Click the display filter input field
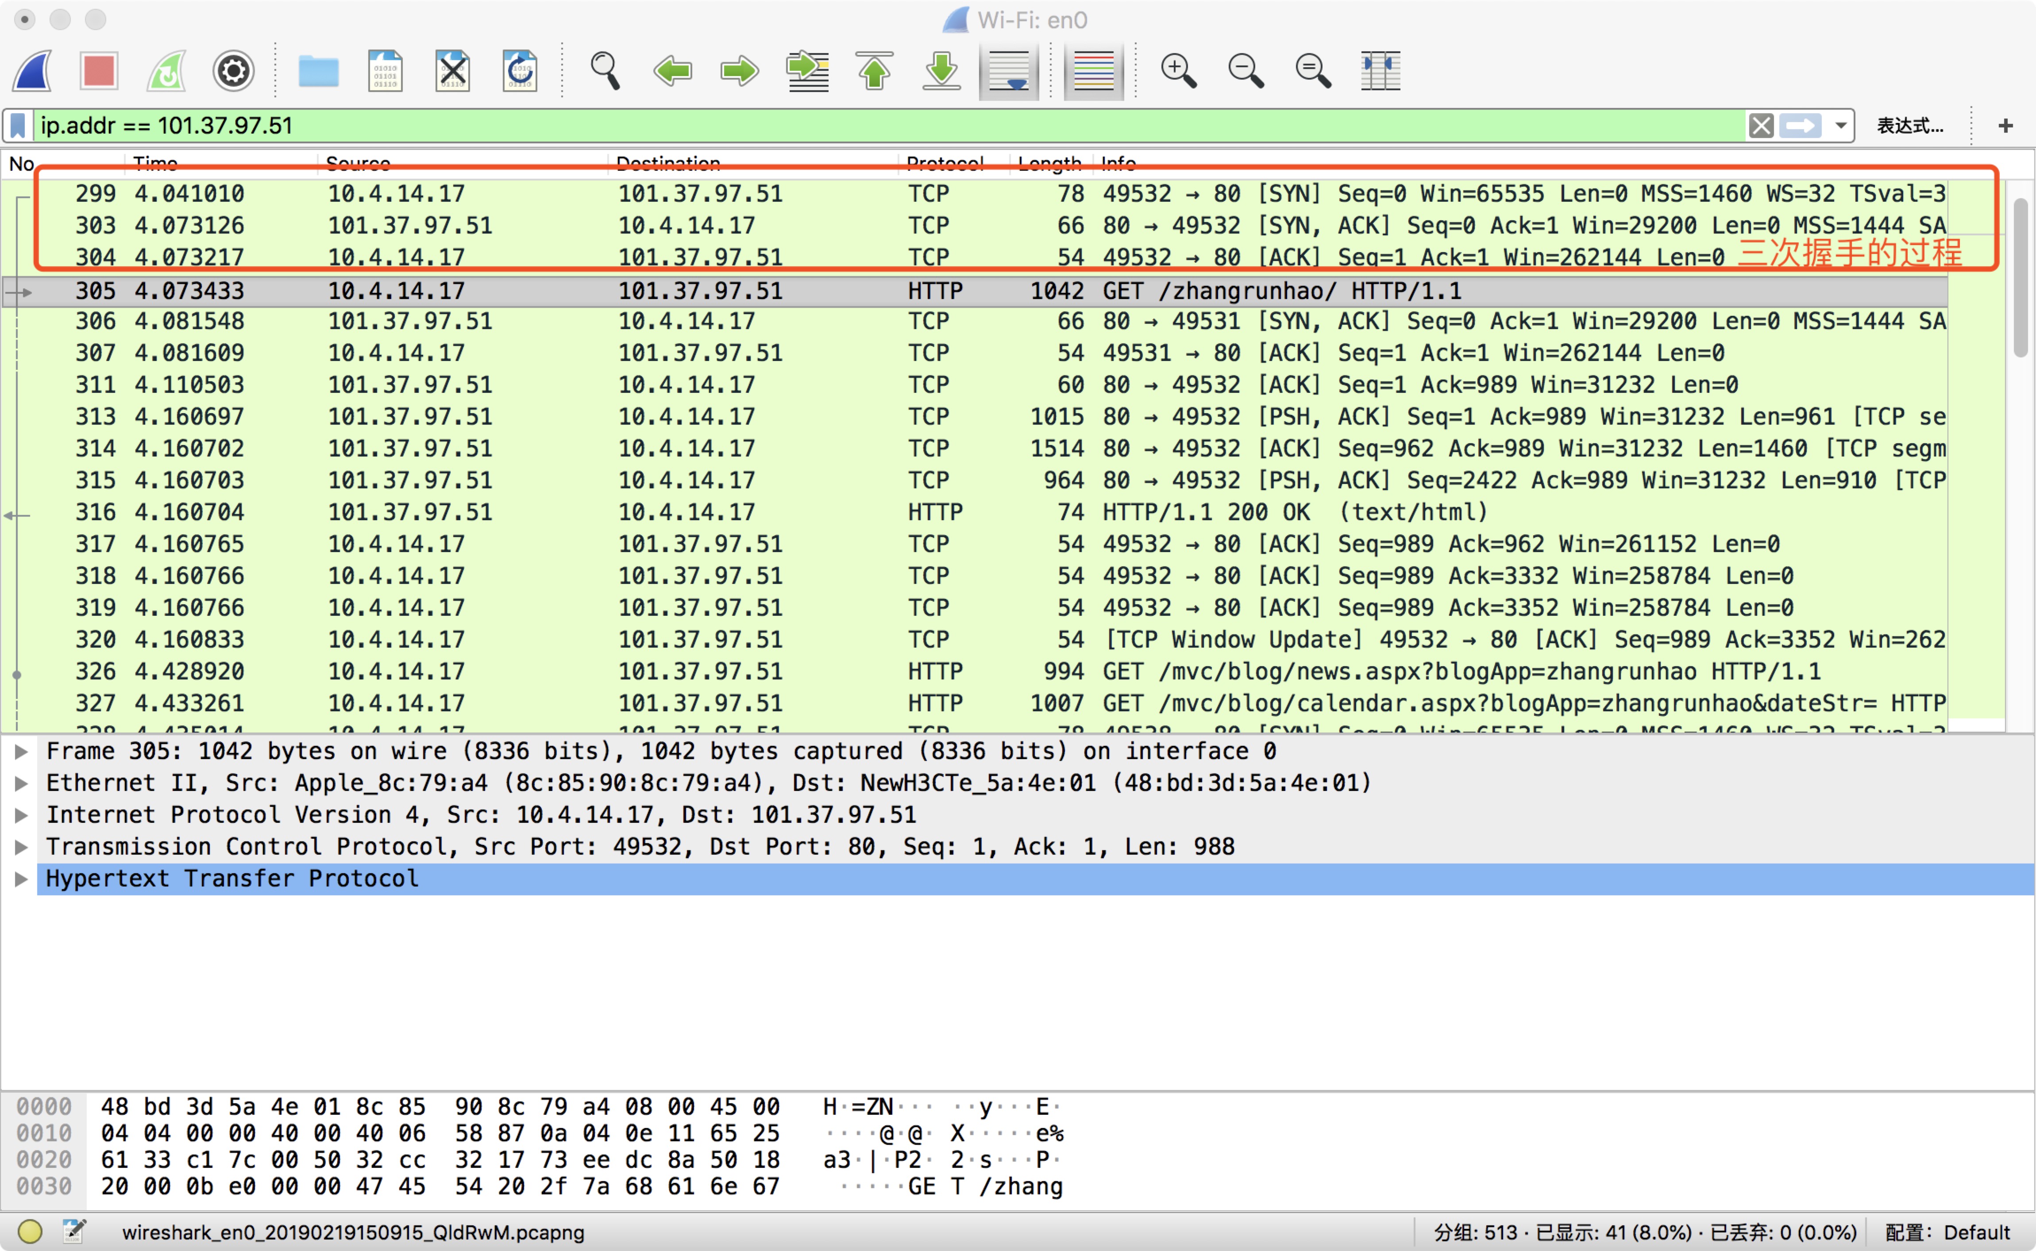Image resolution: width=2036 pixels, height=1251 pixels. coord(890,126)
